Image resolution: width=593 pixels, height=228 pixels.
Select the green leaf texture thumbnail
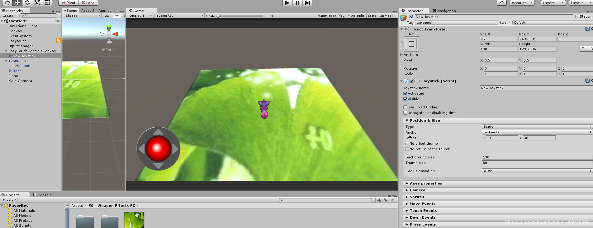(x=134, y=220)
